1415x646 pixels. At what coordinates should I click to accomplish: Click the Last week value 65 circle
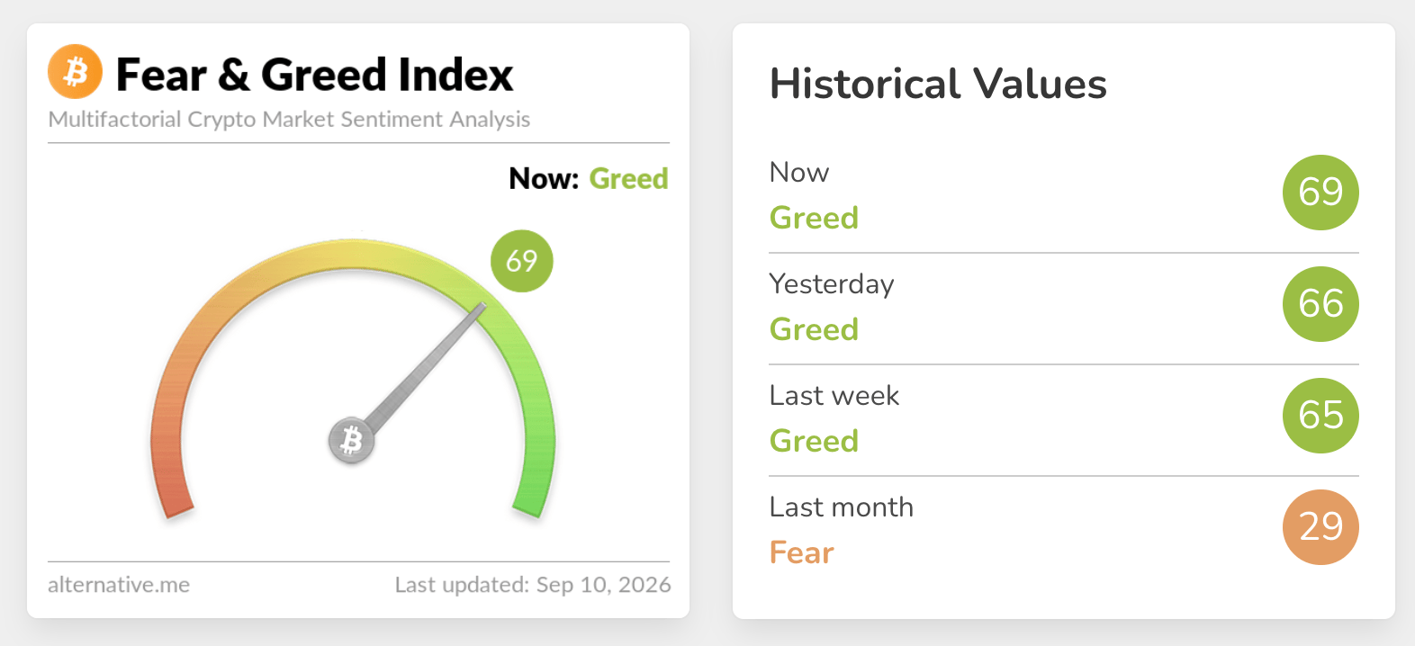(x=1320, y=415)
